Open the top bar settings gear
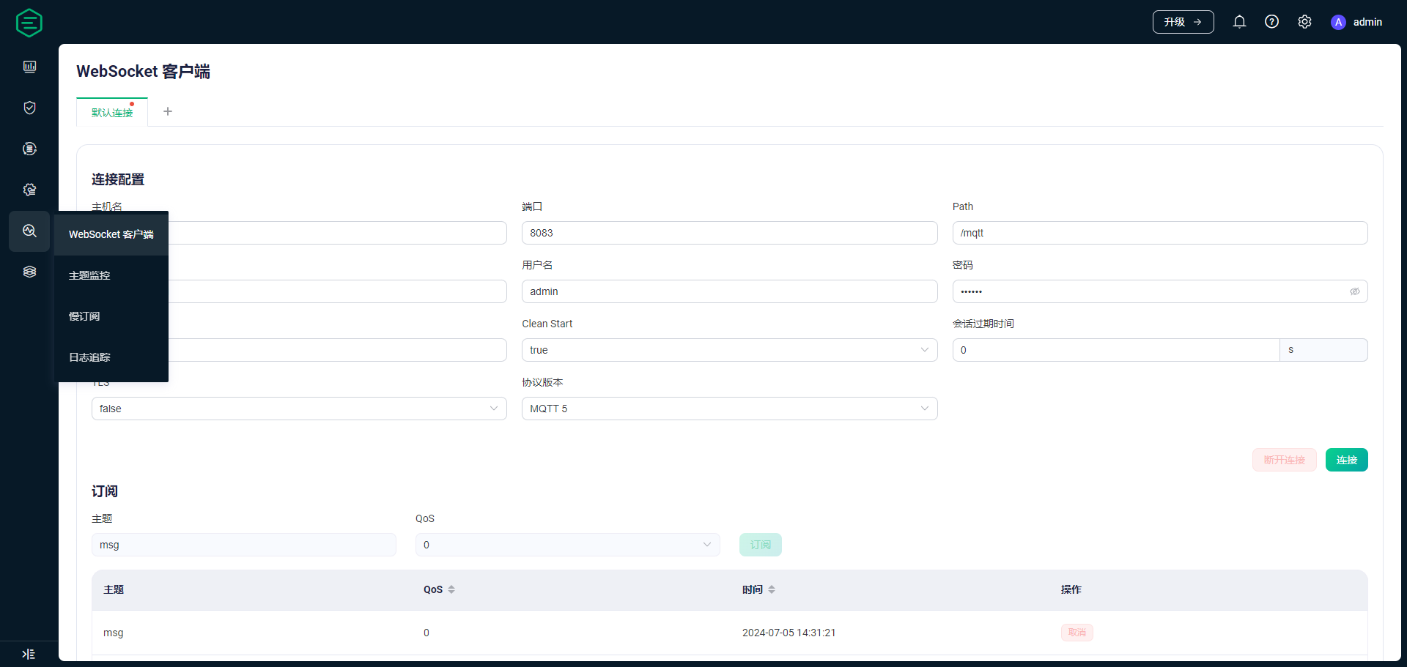This screenshot has height=667, width=1407. click(x=1304, y=22)
